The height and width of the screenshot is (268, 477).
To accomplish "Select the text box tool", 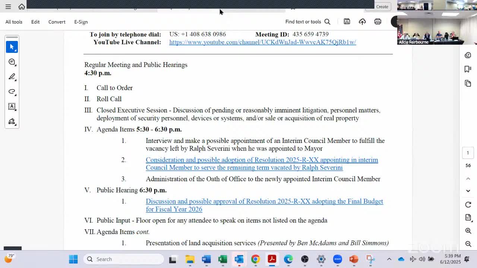I will coord(12,106).
